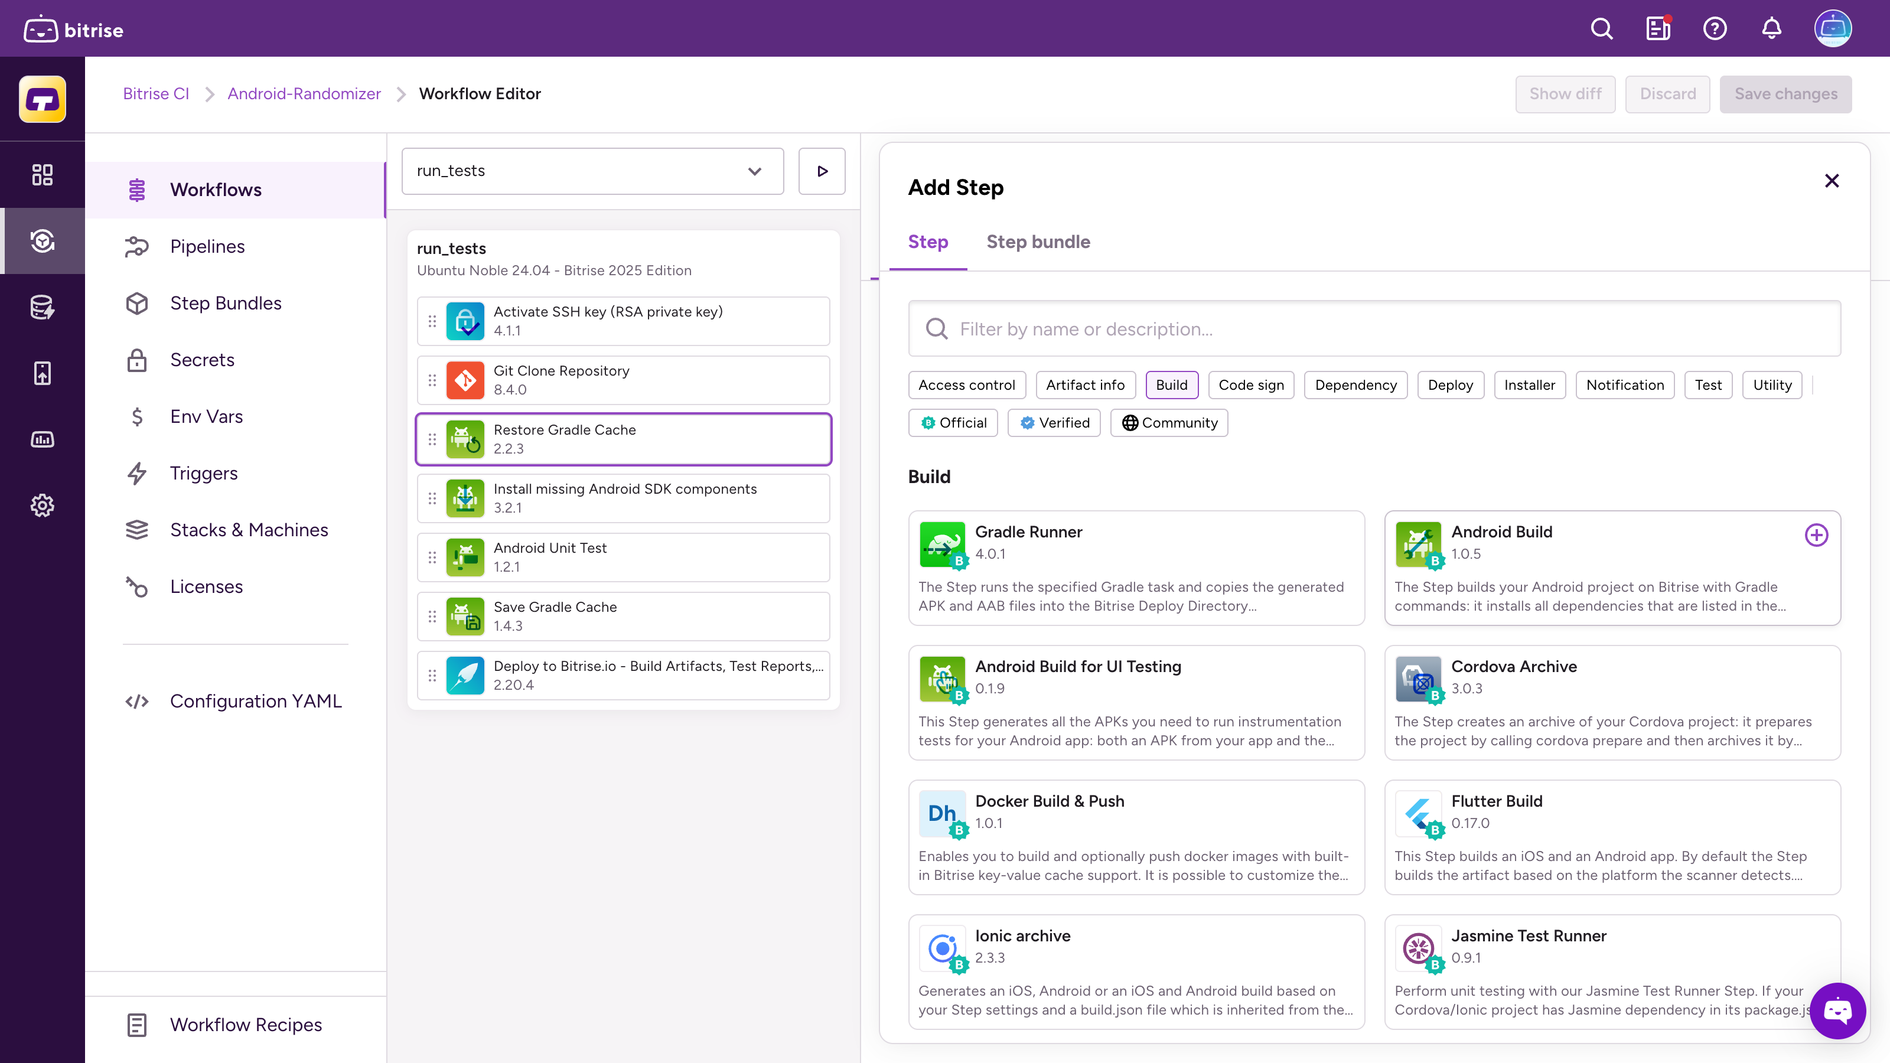Open the user avatar account menu
1890x1063 pixels.
(x=1832, y=28)
